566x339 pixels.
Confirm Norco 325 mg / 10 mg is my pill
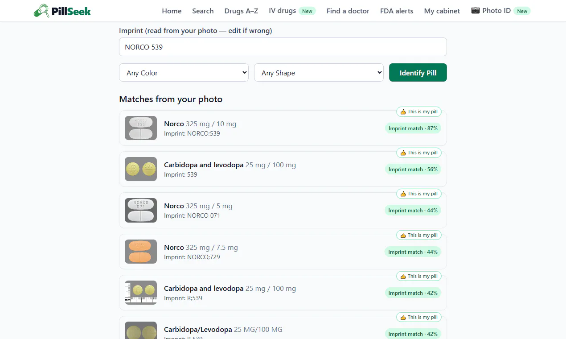coord(419,112)
